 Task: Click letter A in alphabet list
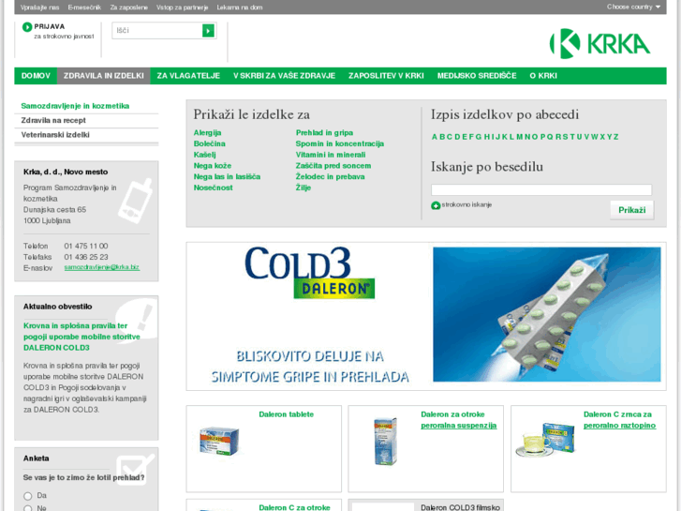[434, 137]
